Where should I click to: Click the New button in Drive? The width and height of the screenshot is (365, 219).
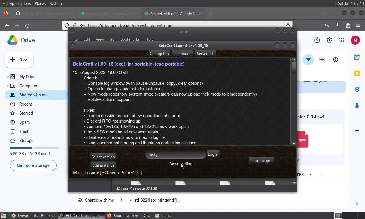tap(19, 60)
